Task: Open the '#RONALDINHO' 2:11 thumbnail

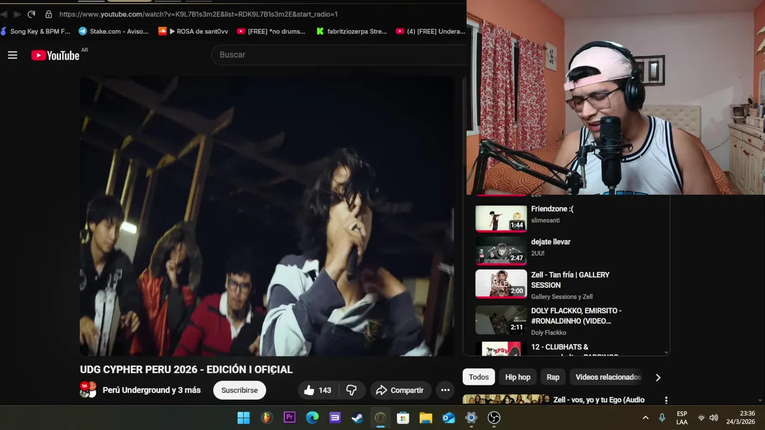Action: [x=501, y=320]
